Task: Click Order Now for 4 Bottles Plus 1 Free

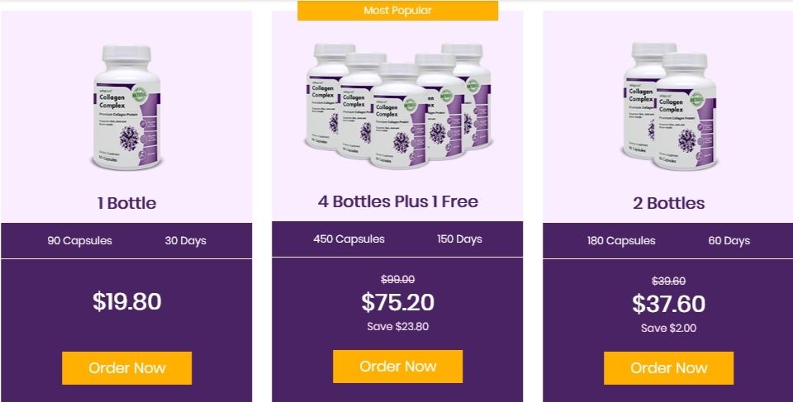Action: tap(397, 367)
